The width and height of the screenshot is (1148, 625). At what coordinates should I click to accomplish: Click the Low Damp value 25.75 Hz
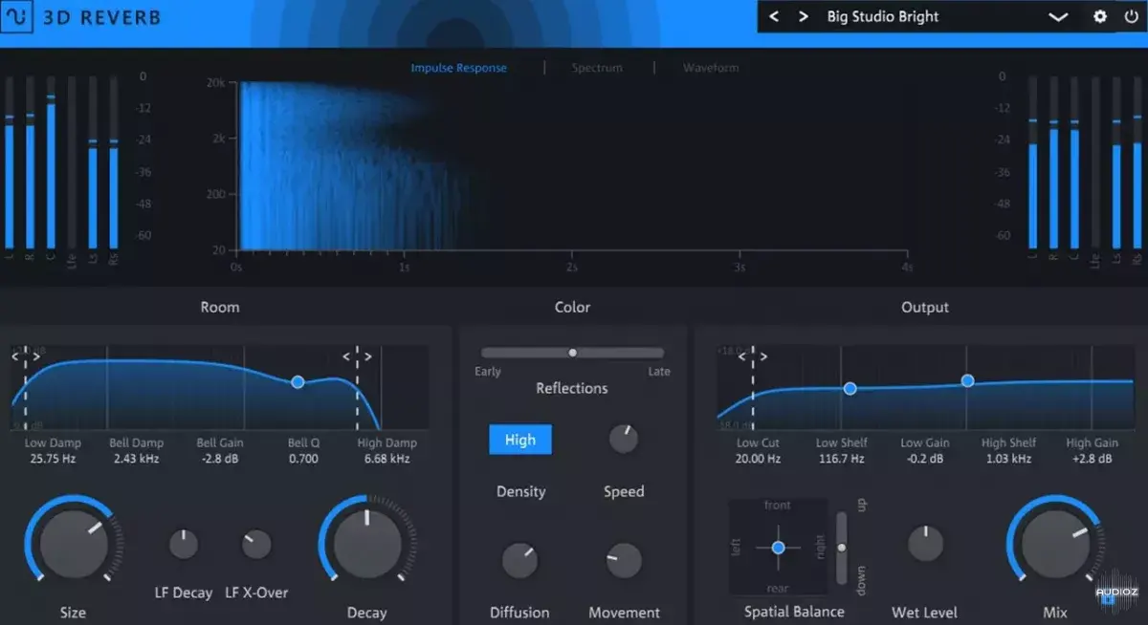point(53,459)
